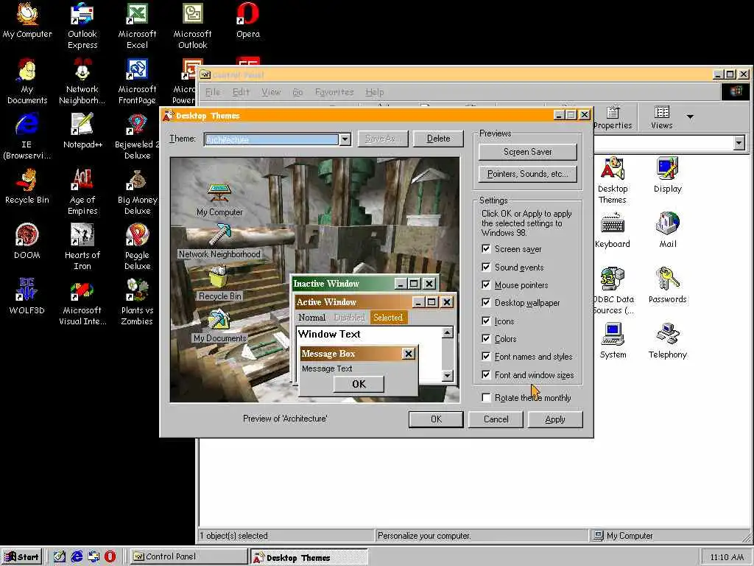Preview the theme's Screen Saver
The height and width of the screenshot is (566, 754).
(x=527, y=152)
